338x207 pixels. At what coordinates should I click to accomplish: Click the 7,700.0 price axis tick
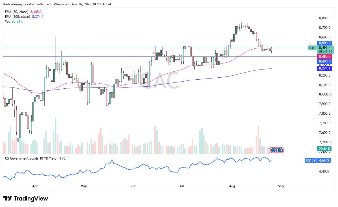click(325, 123)
